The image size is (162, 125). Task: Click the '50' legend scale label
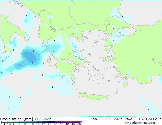[x=79, y=124]
